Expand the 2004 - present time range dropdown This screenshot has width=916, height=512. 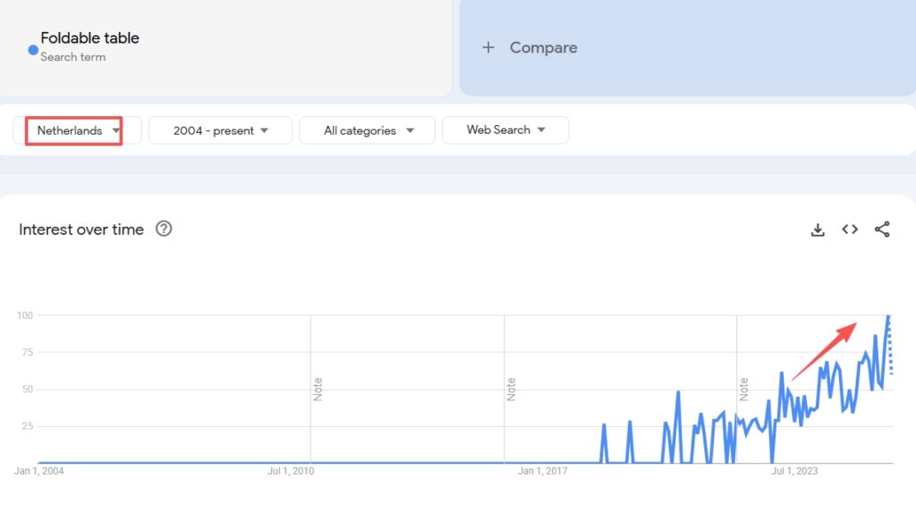pyautogui.click(x=220, y=130)
